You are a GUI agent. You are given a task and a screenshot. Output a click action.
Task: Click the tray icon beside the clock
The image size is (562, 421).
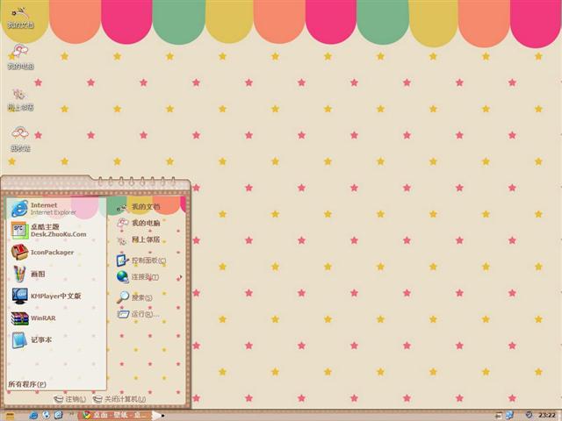(x=529, y=415)
